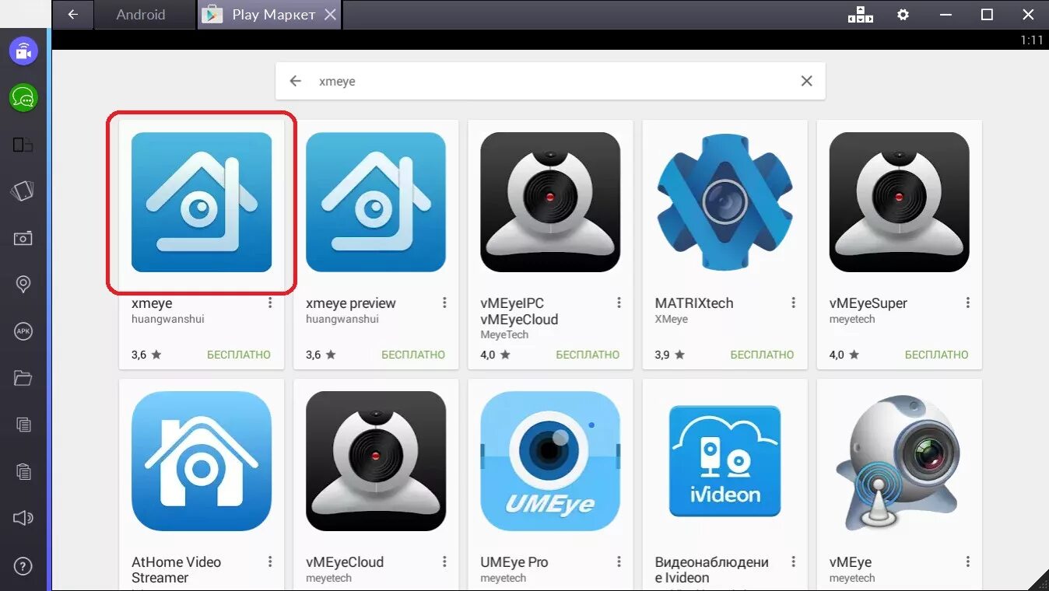Open the overflow menu for vMEyeSuper

point(967,302)
